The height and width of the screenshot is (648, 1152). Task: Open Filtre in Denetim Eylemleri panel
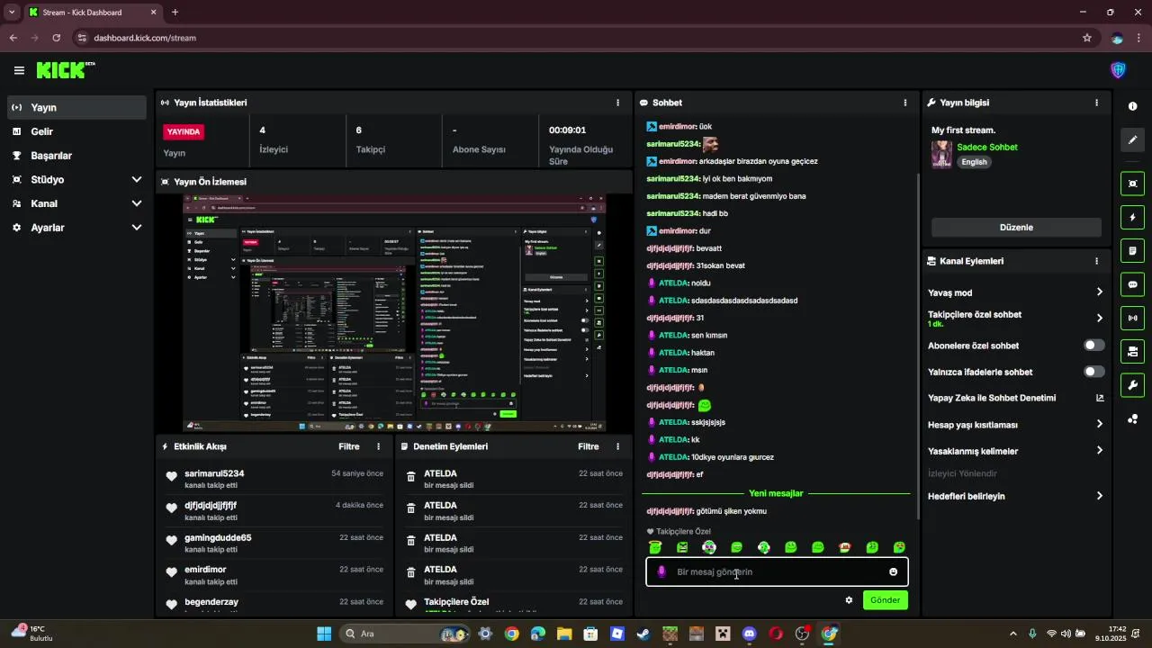(x=588, y=446)
